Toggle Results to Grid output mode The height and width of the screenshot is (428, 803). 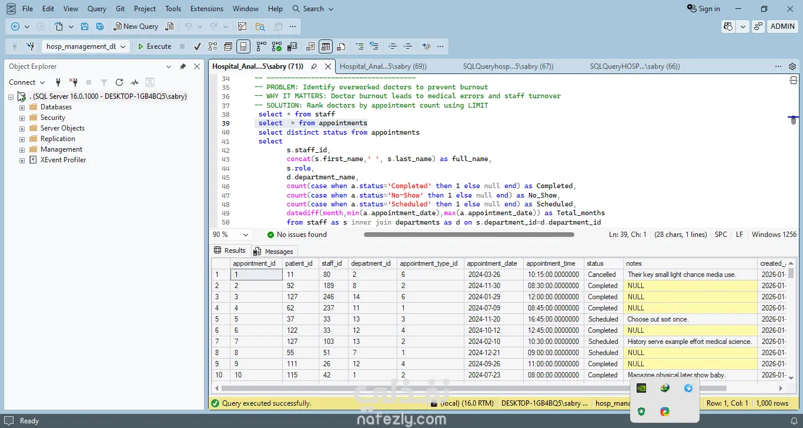pyautogui.click(x=326, y=46)
